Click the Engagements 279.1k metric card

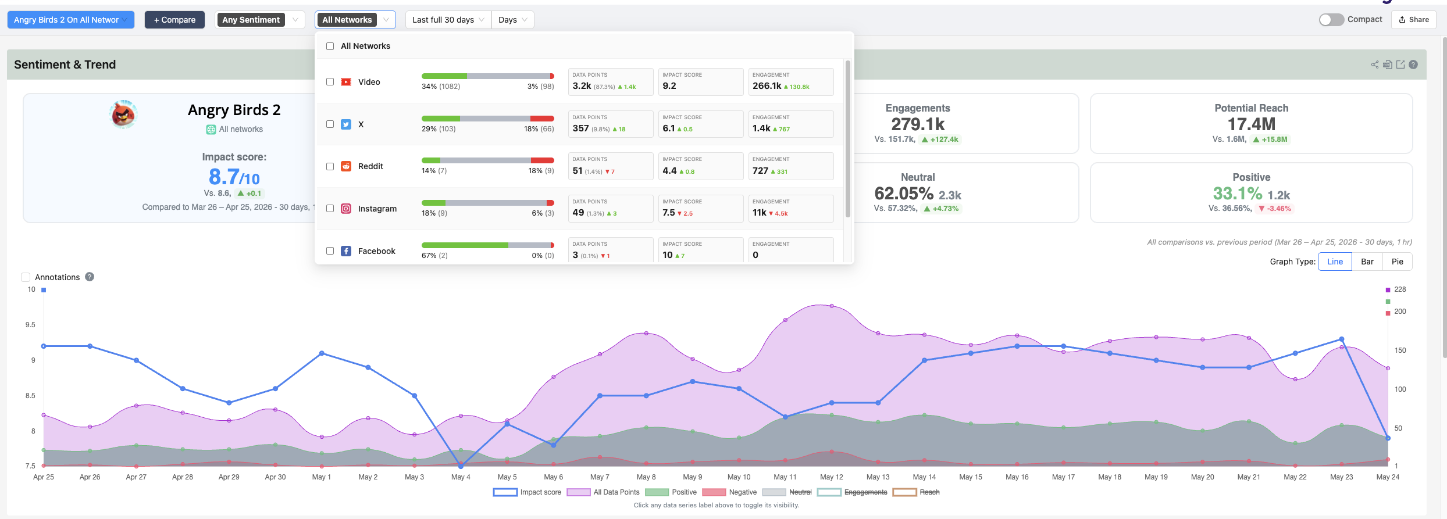(967, 124)
